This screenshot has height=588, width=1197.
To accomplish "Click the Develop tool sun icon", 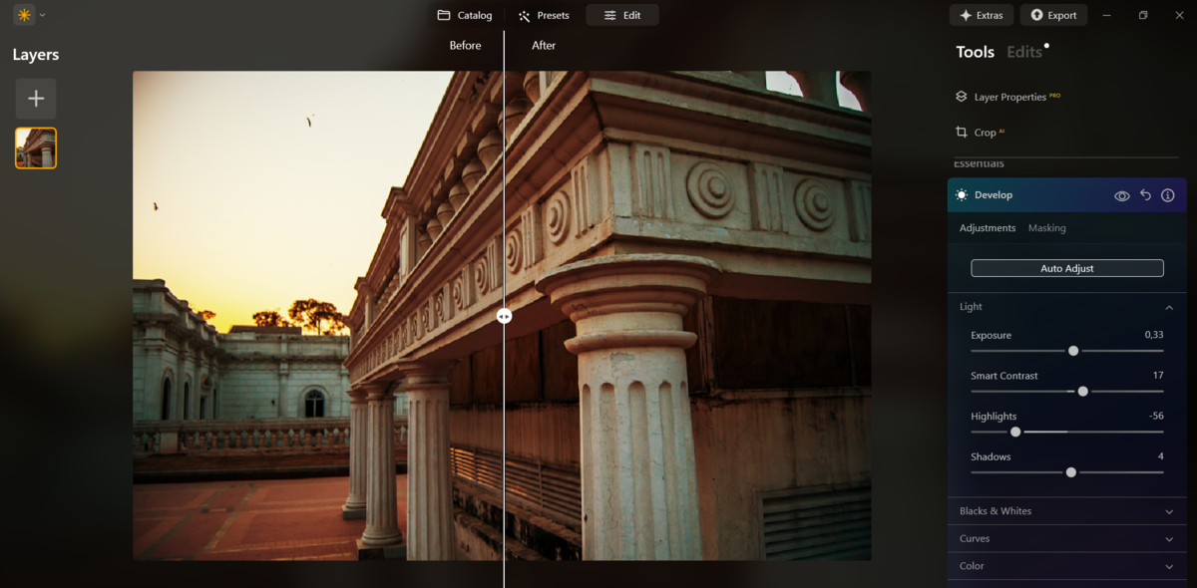I will click(x=961, y=194).
